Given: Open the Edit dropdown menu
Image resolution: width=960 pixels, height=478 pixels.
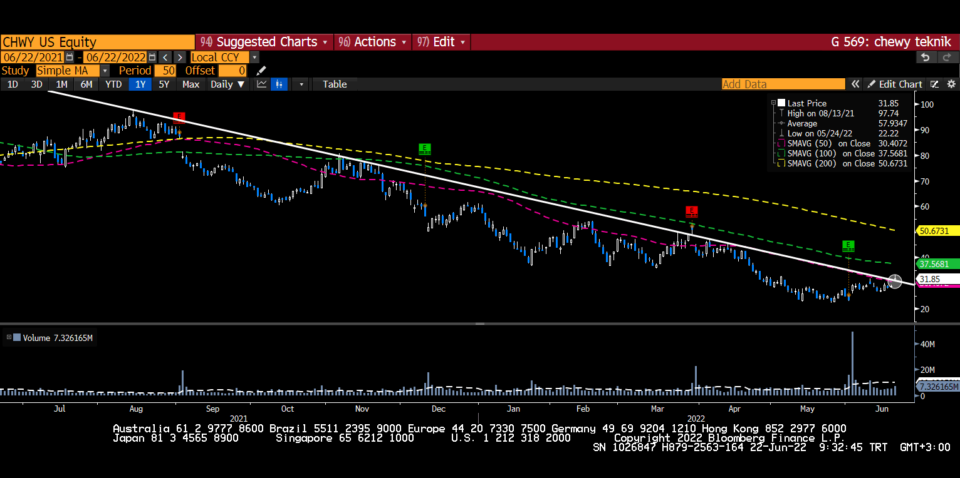Looking at the screenshot, I should click(441, 42).
